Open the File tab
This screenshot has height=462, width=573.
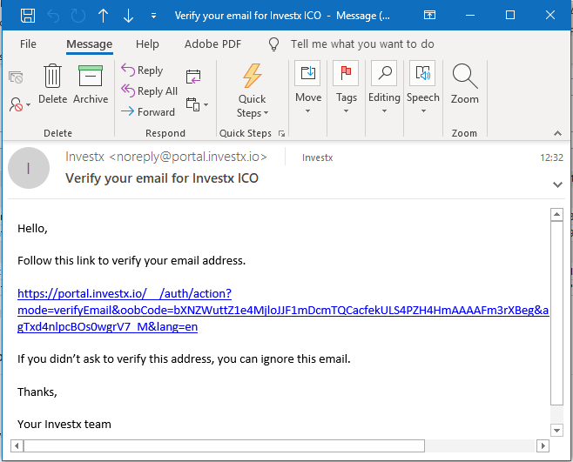pyautogui.click(x=28, y=44)
